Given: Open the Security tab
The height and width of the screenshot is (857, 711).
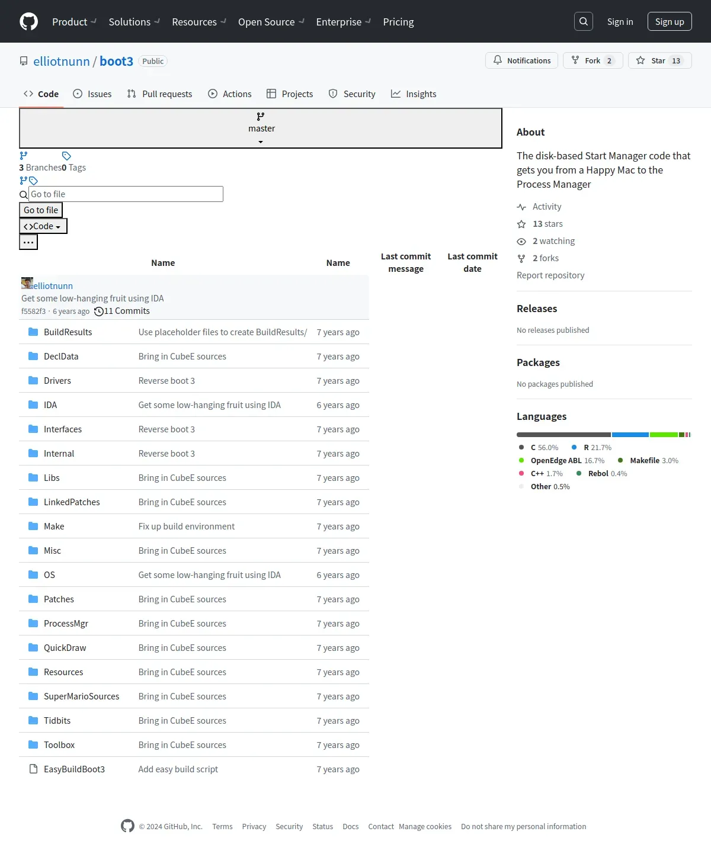Looking at the screenshot, I should pyautogui.click(x=352, y=94).
